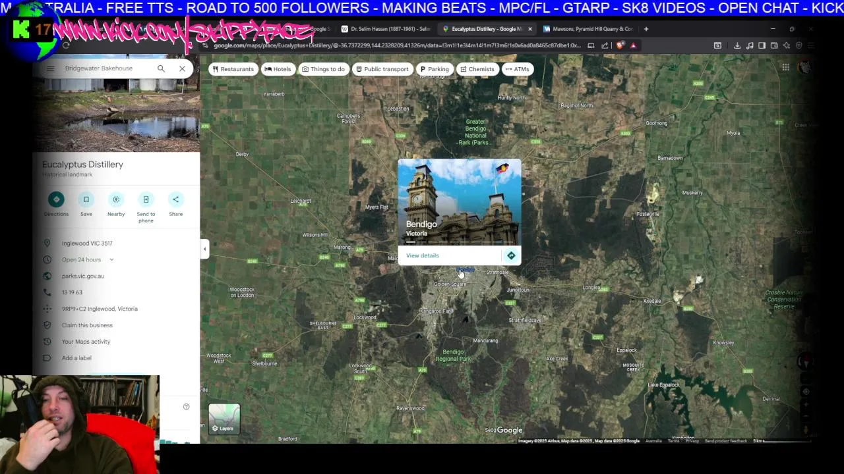Open the Bendigo town hall photo

click(460, 202)
